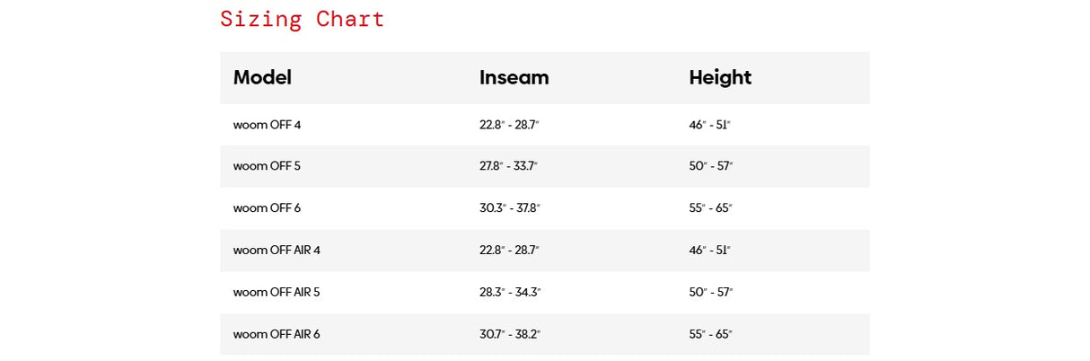This screenshot has height=361, width=1090.
Task: Select the woom OFF AIR 4 model name
Action: pyautogui.click(x=277, y=250)
